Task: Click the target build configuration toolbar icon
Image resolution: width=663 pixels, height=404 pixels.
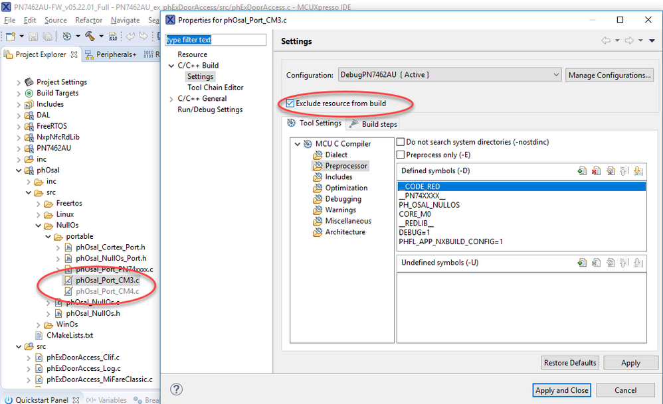Action: [x=67, y=36]
